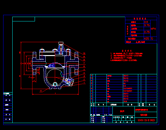The width and height of the screenshot is (166, 130).
Task: Click the MPa unit label
Action: (153, 29)
